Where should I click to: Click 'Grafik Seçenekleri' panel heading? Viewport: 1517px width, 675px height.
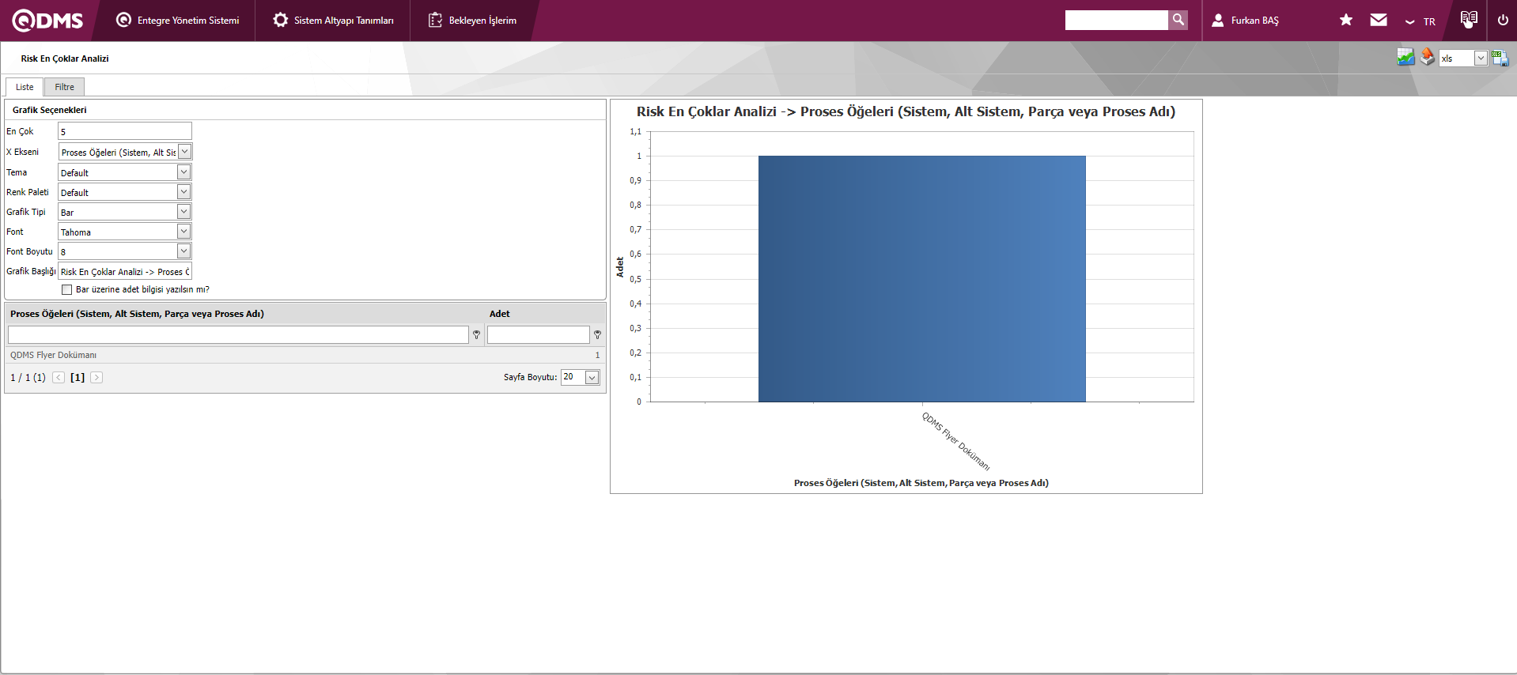(x=50, y=110)
